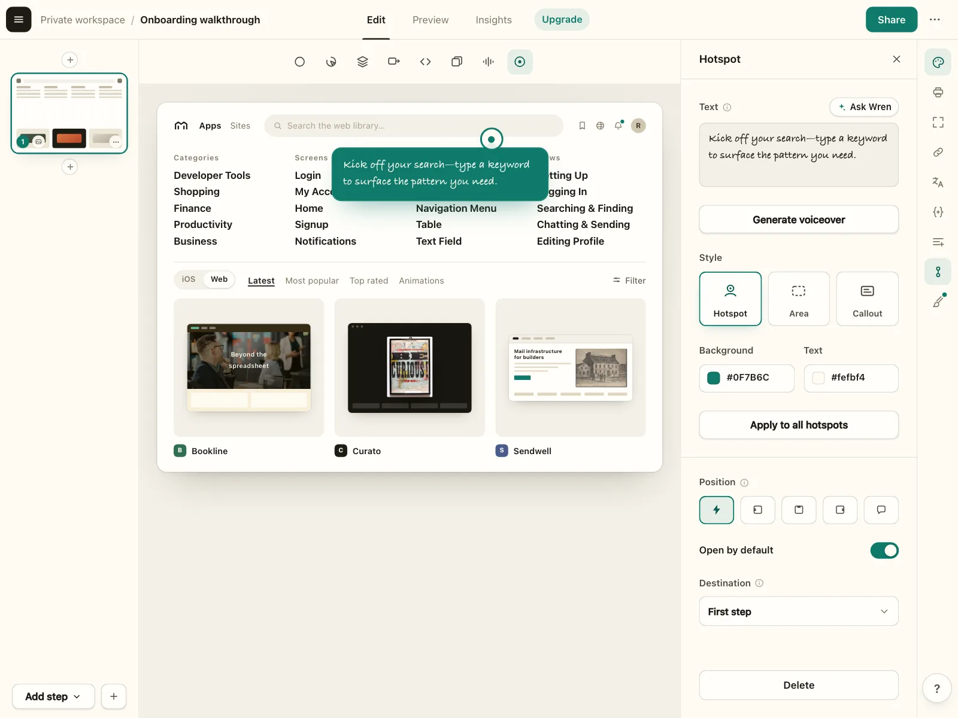958x718 pixels.
Task: Open the translate language icon
Action: [x=938, y=182]
